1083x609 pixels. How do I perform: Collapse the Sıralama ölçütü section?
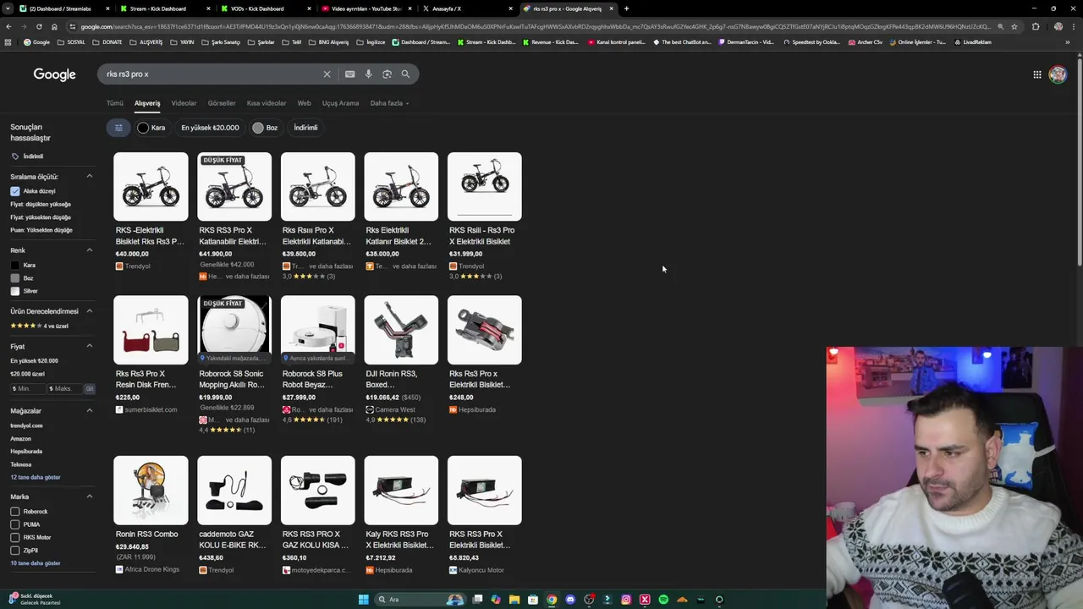(90, 177)
